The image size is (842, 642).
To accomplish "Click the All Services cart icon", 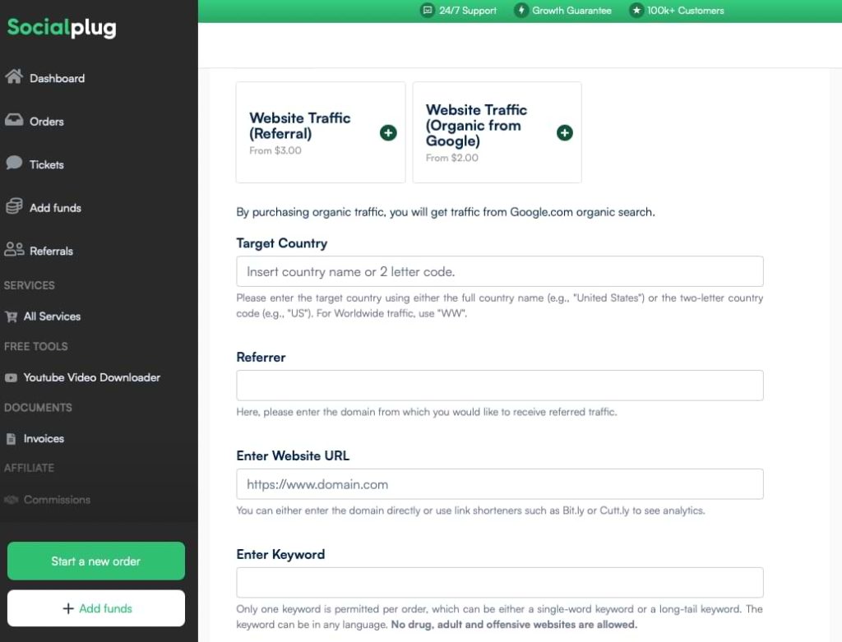I will coord(15,316).
